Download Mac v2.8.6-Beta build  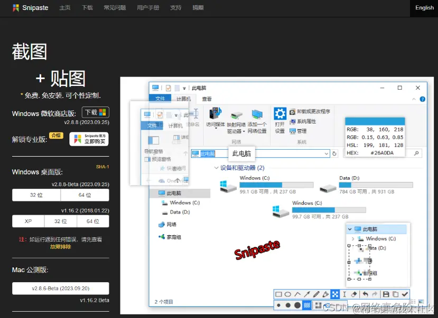click(x=61, y=288)
